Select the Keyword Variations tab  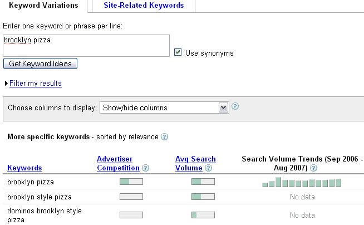[43, 6]
